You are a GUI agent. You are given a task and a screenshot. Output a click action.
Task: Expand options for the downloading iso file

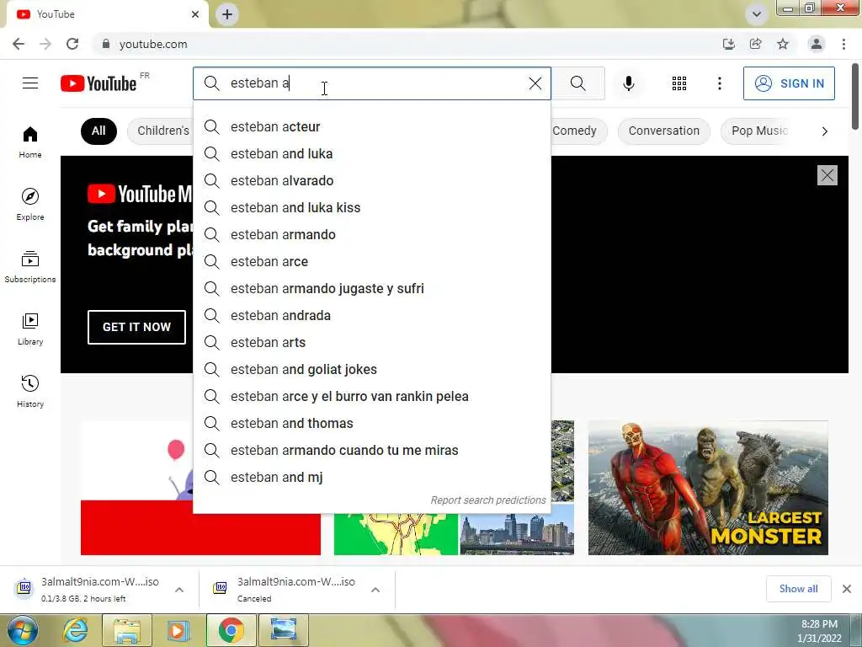(179, 590)
